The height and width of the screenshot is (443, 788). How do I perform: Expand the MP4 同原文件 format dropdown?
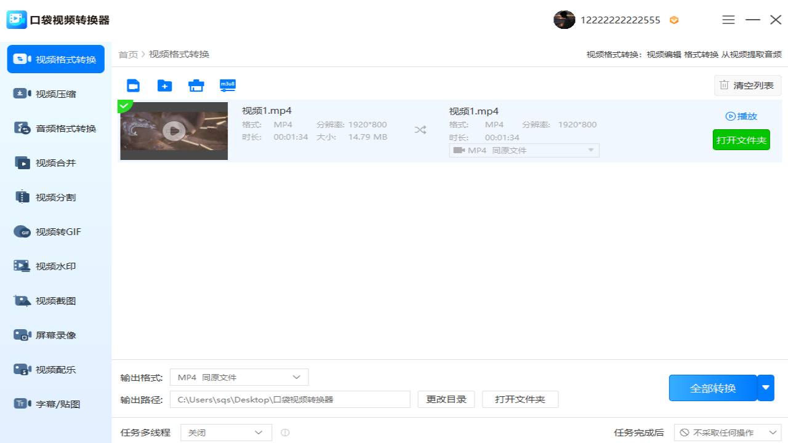[x=523, y=150]
